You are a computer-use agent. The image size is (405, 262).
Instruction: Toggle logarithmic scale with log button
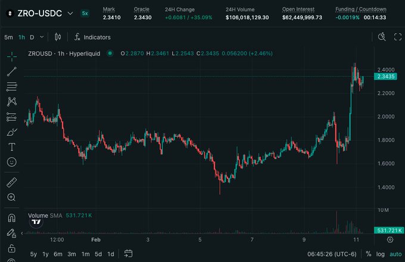pos(381,254)
